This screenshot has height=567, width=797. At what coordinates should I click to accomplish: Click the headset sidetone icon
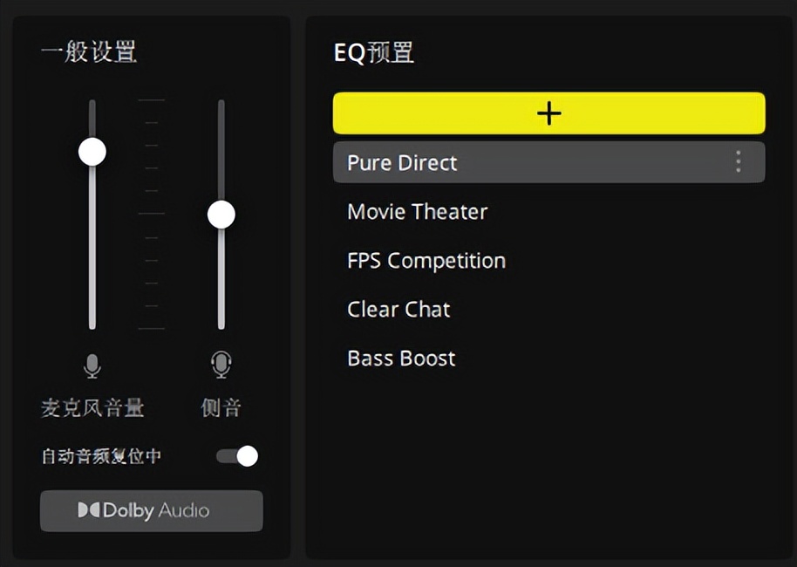coord(221,365)
